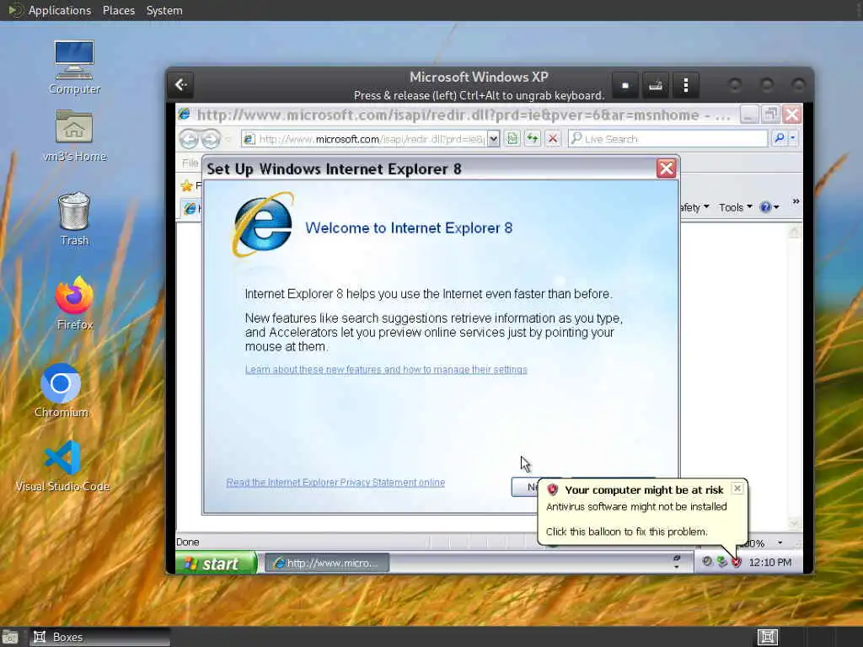Go back in the Boxes window header
Viewport: 863px width, 647px height.
[181, 85]
